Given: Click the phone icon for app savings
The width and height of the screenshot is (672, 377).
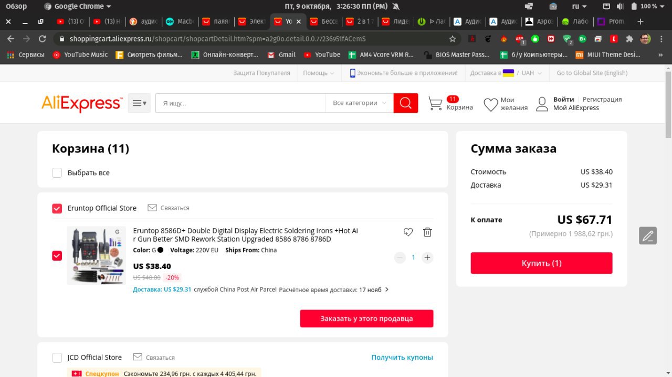Looking at the screenshot, I should tap(353, 73).
